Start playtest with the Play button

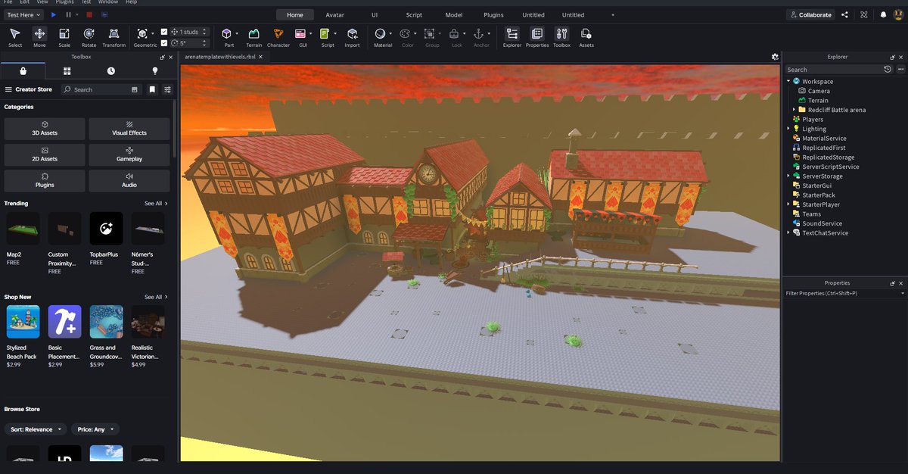point(53,14)
